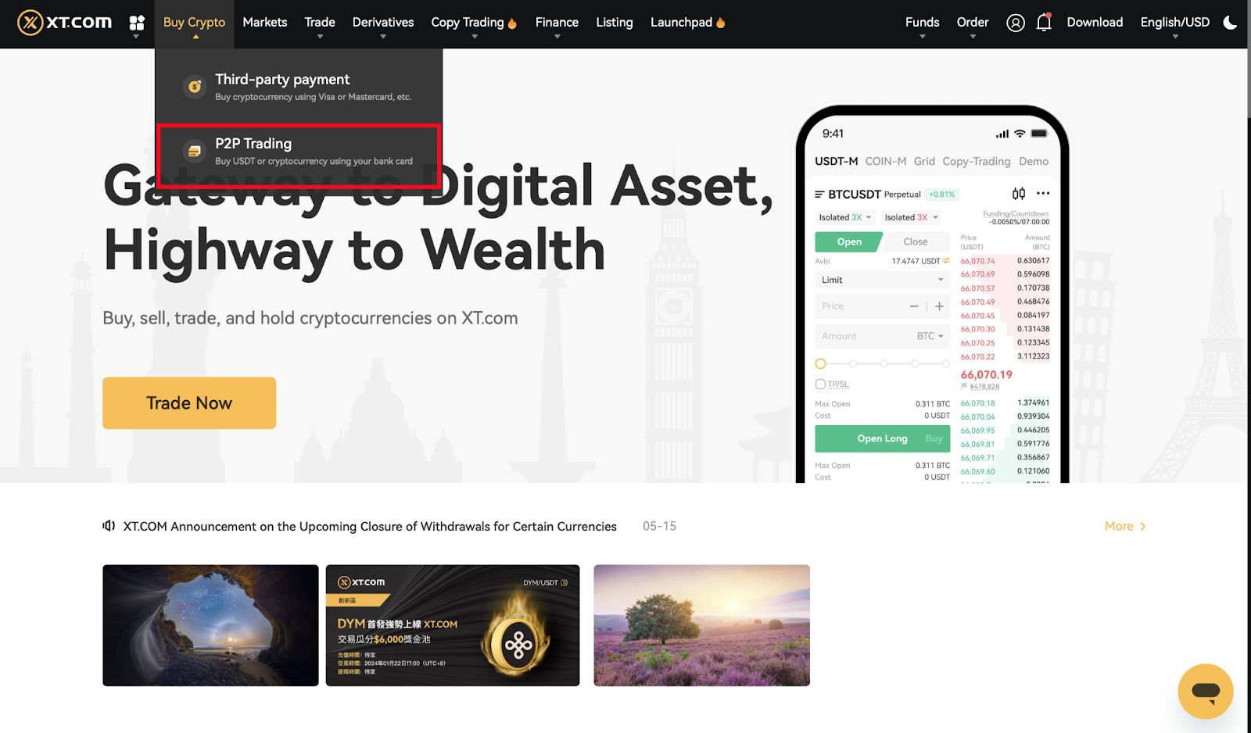Open the user account profile icon
This screenshot has width=1251, height=733.
[x=1015, y=23]
